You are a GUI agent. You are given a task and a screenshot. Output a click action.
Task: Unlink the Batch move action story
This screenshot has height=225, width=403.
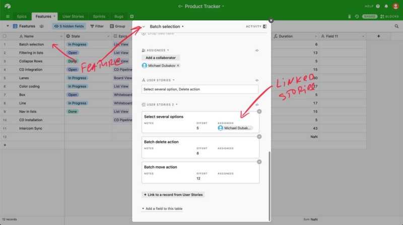coord(259,162)
